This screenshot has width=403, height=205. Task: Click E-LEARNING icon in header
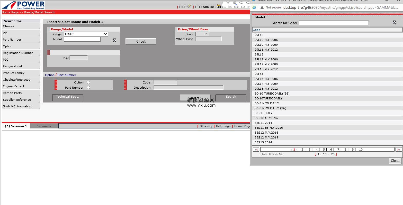(219, 6)
